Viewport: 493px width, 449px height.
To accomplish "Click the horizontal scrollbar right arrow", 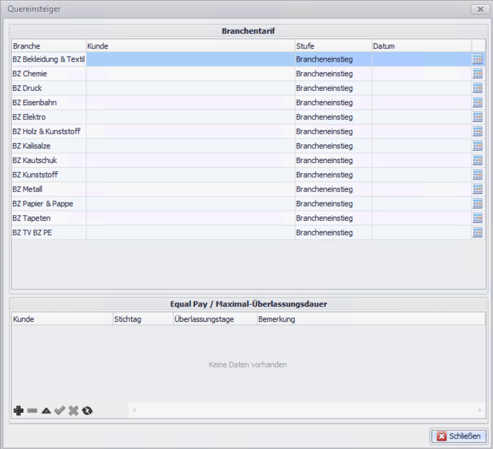I will pyautogui.click(x=480, y=410).
